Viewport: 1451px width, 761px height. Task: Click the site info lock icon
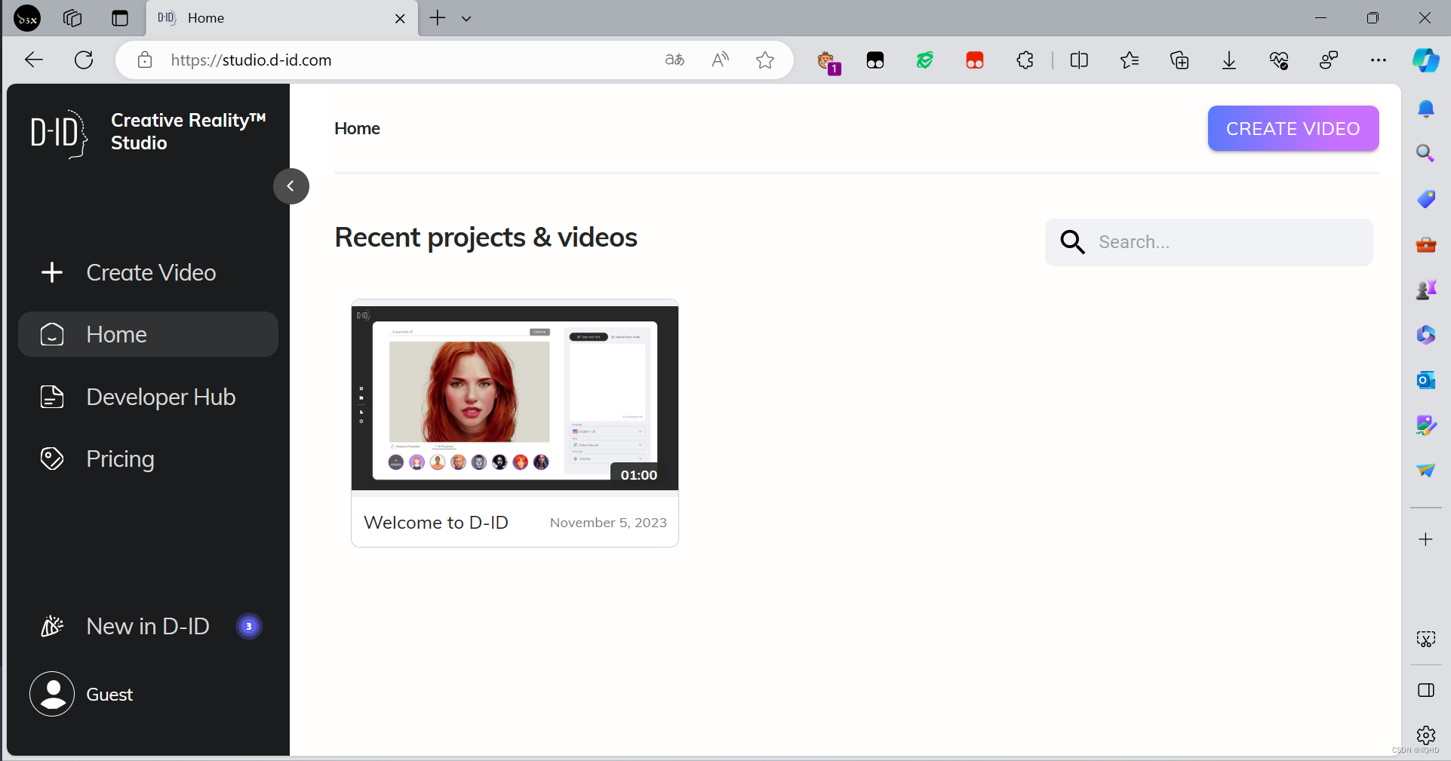[x=145, y=60]
